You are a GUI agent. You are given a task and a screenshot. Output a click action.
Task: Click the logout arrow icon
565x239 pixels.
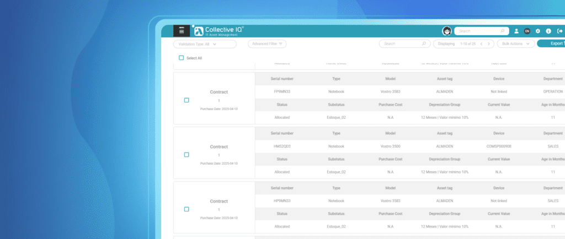tap(559, 31)
